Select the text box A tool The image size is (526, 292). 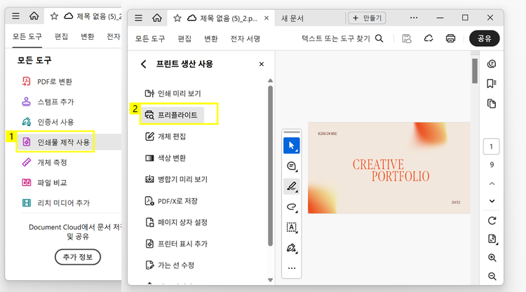292,228
